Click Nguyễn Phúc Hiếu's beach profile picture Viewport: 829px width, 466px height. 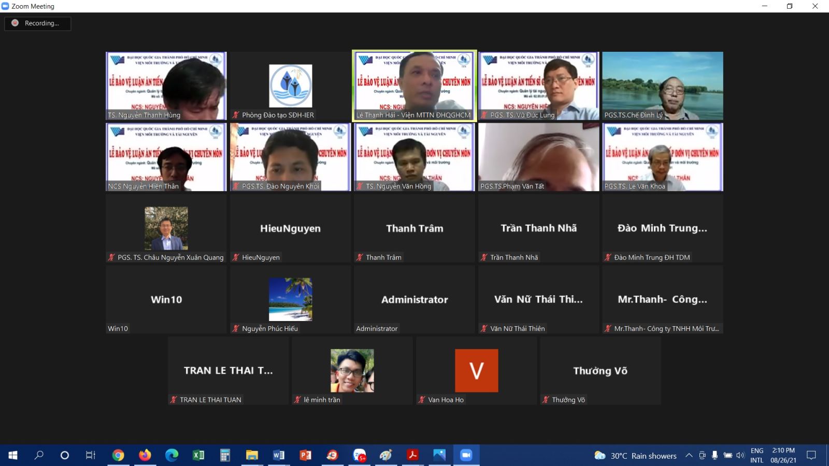click(290, 299)
